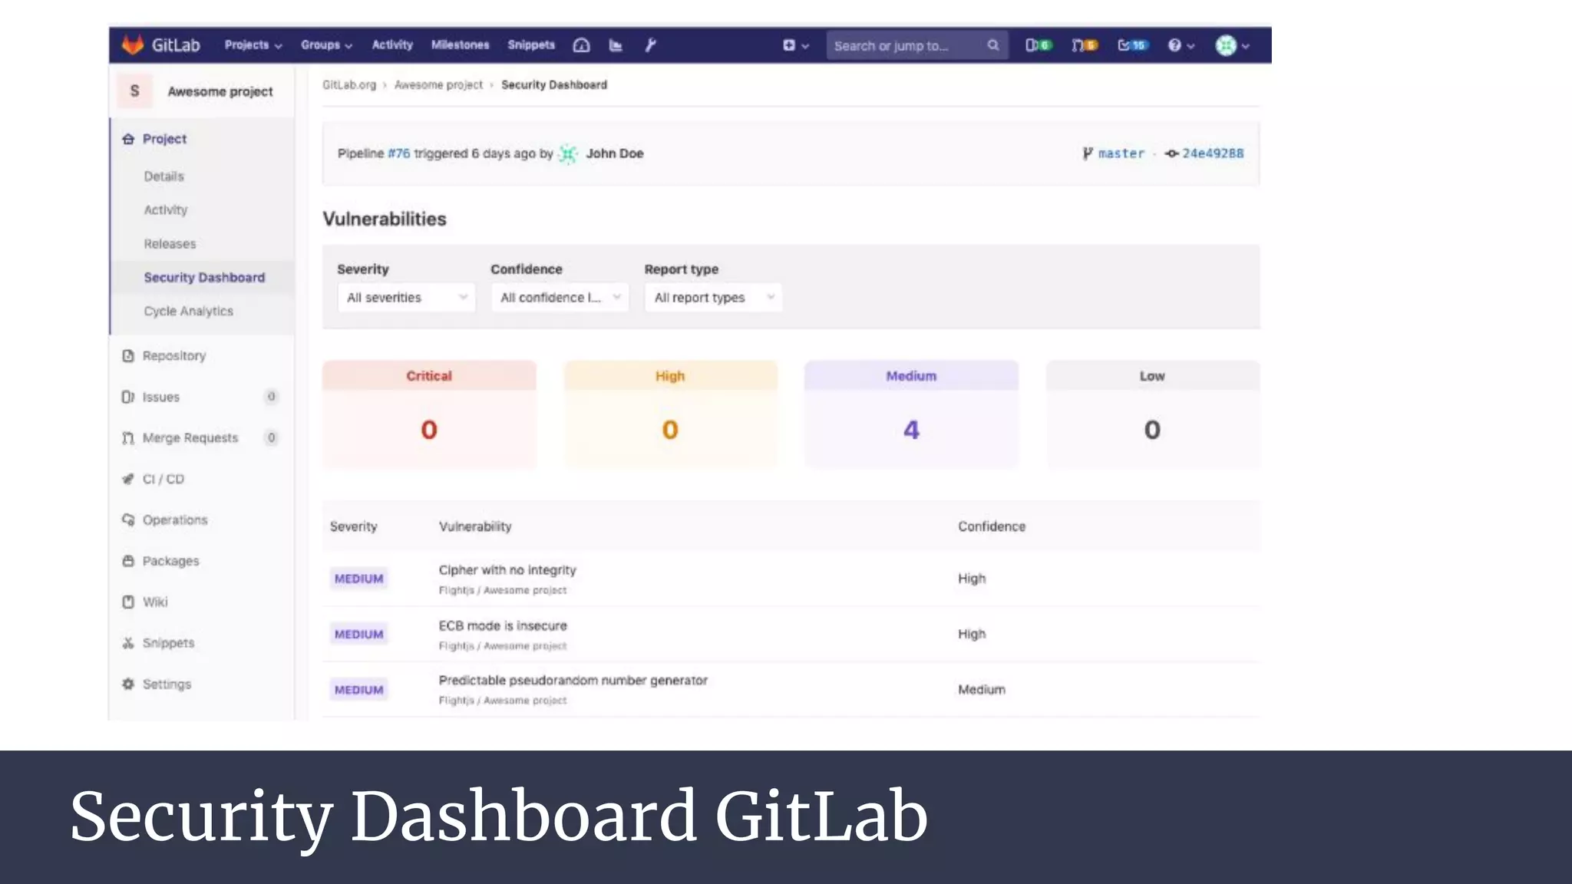Click the GitLab fox logo

click(133, 45)
